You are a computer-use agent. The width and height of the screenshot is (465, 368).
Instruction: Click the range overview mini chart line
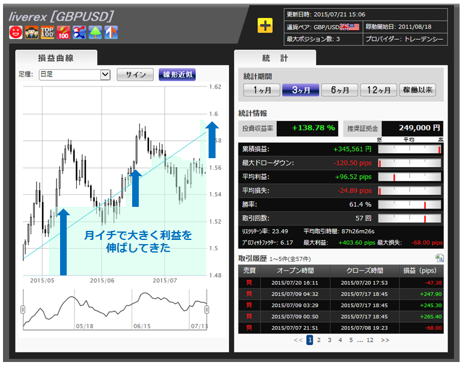point(115,310)
